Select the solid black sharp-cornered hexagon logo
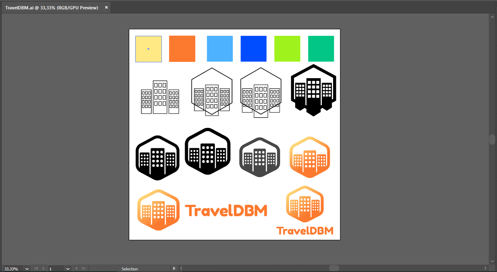Image resolution: width=497 pixels, height=272 pixels. [313, 90]
